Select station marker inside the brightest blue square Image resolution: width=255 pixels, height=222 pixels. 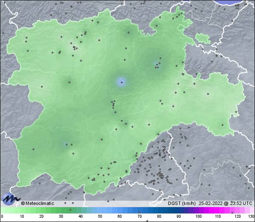point(122,83)
